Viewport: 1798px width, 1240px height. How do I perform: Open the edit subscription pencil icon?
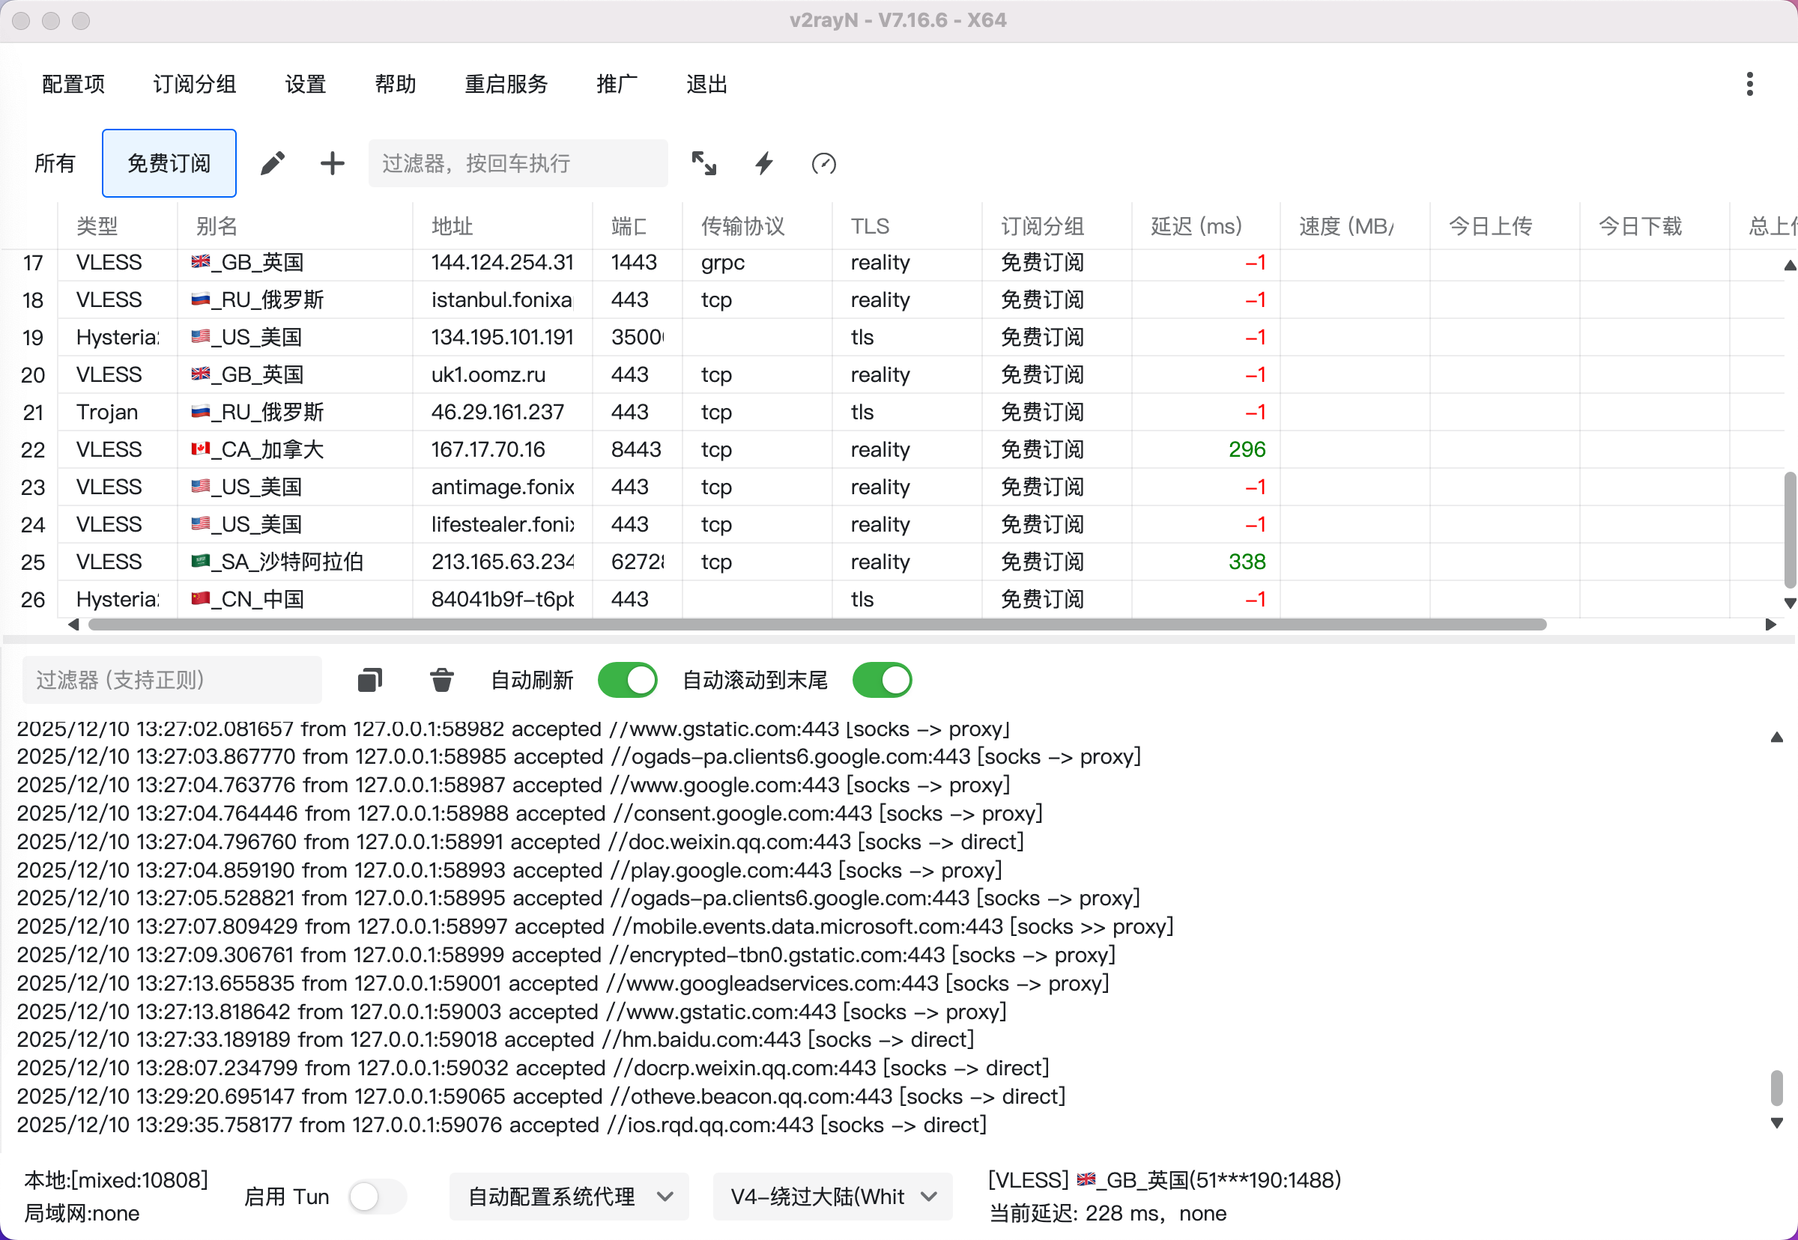[x=272, y=163]
